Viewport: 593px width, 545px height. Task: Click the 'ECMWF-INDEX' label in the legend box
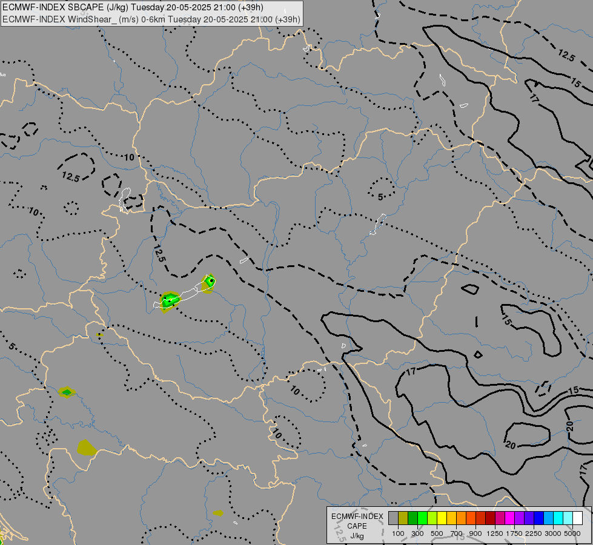pyautogui.click(x=357, y=517)
